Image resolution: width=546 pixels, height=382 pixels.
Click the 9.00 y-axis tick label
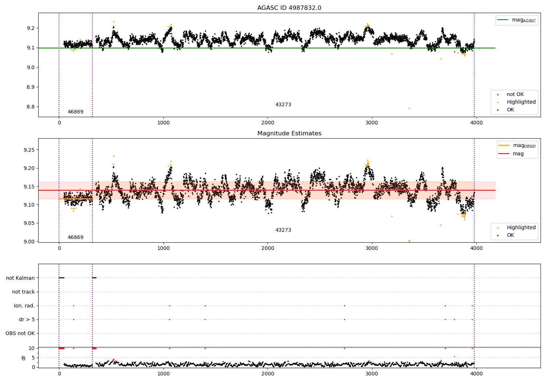[29, 242]
